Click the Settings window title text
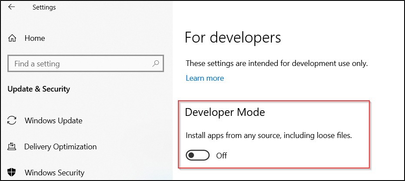405x181 pixels. [x=44, y=7]
